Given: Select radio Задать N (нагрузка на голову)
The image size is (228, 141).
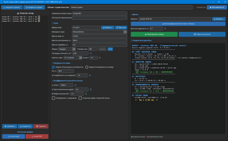Looking at the screenshot, I should (x=87, y=67).
